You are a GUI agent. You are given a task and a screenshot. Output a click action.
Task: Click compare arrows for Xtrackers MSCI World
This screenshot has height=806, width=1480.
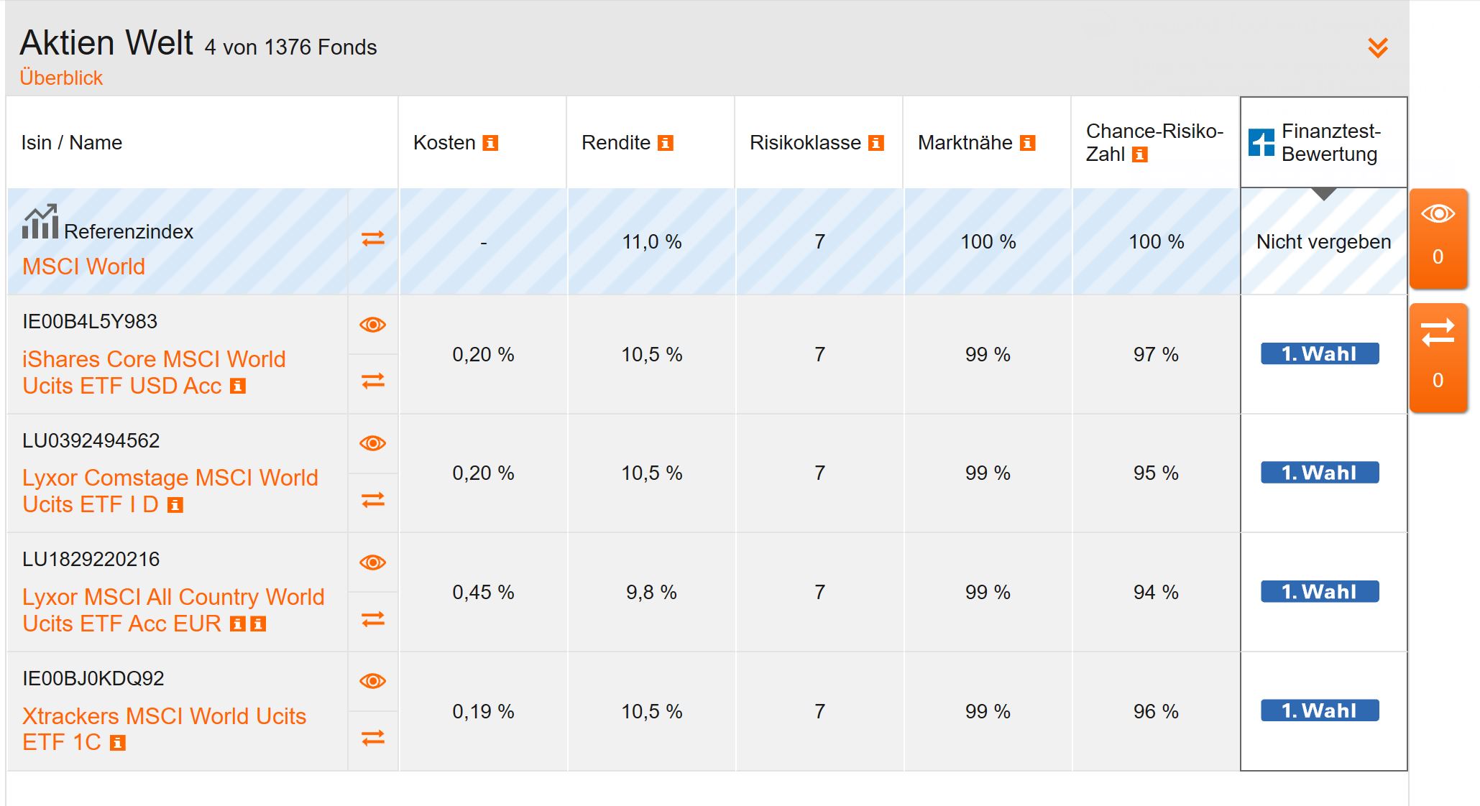(373, 738)
